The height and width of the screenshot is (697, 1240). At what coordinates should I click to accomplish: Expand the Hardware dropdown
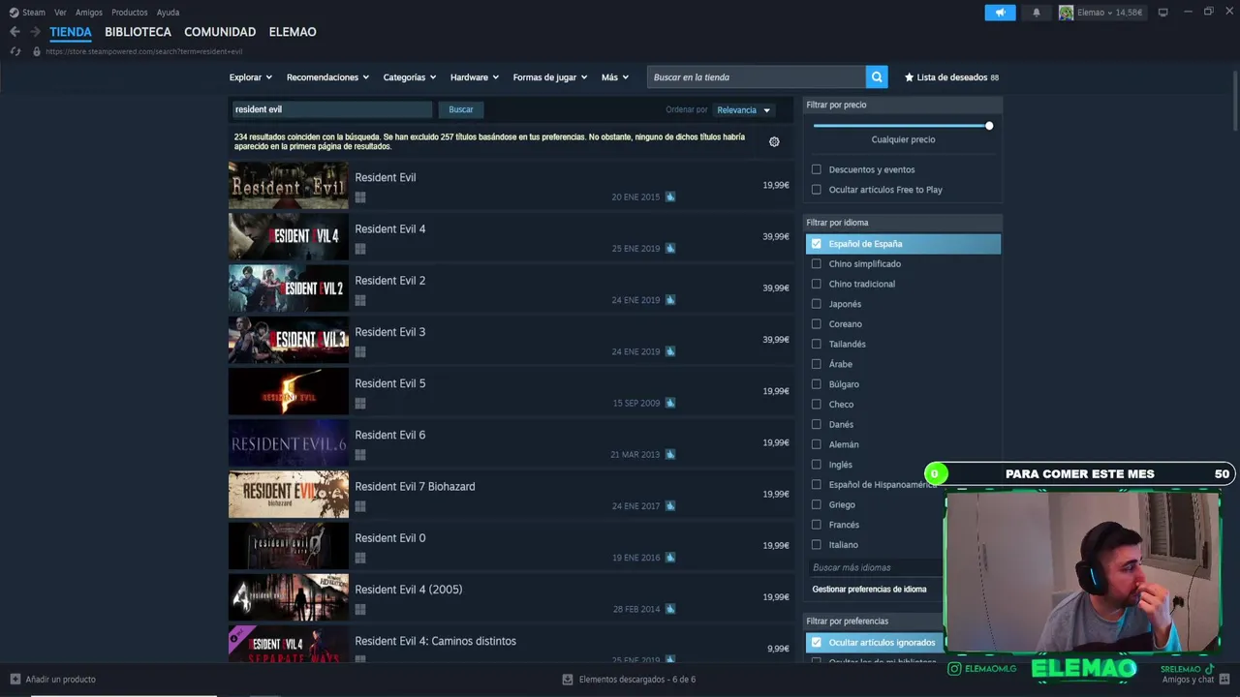pyautogui.click(x=475, y=77)
